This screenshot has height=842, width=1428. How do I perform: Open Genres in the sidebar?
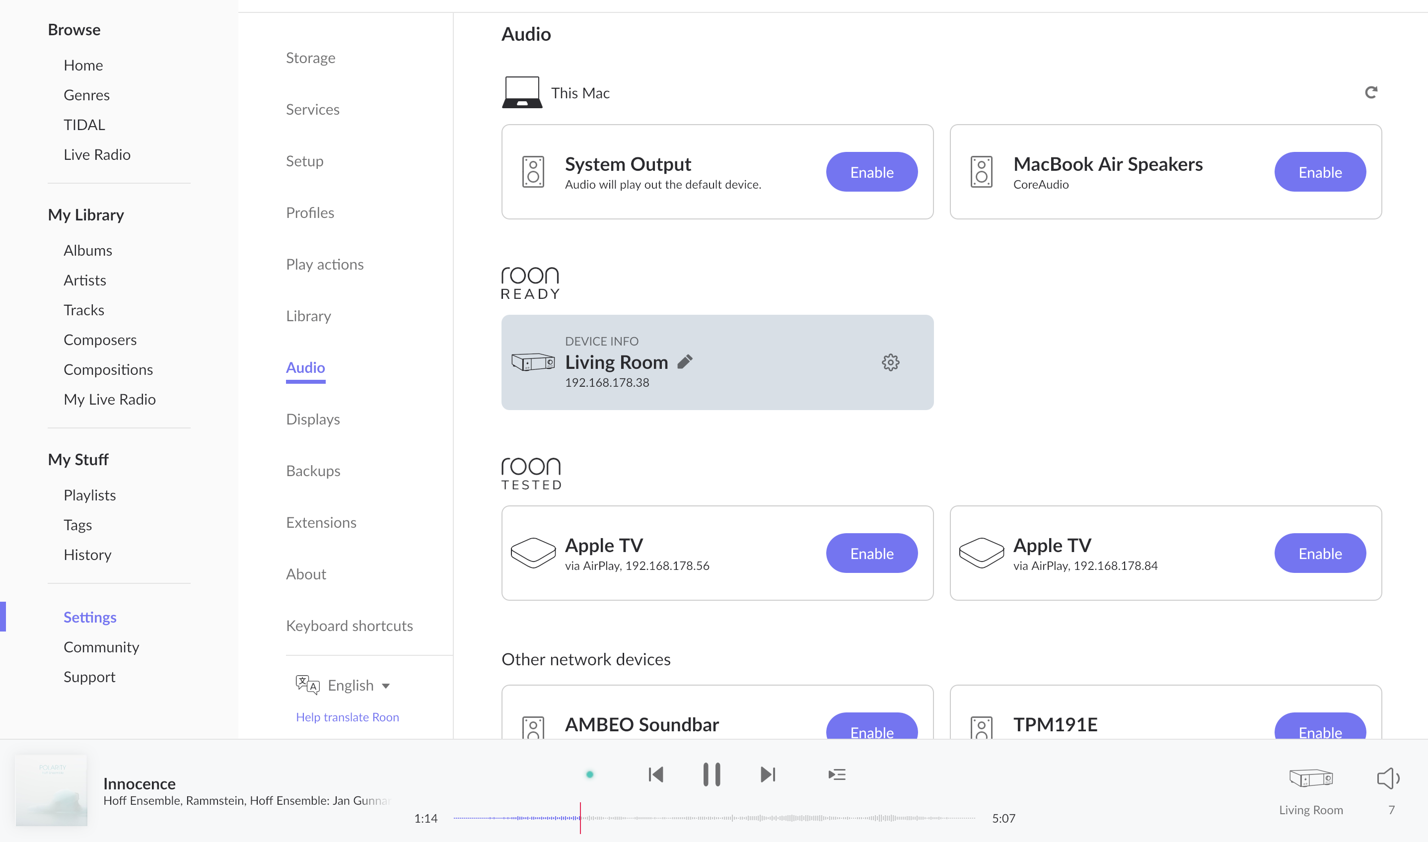coord(86,95)
